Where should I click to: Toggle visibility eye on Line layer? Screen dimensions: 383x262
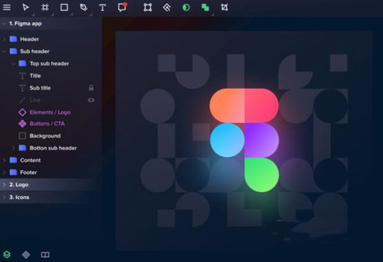91,100
